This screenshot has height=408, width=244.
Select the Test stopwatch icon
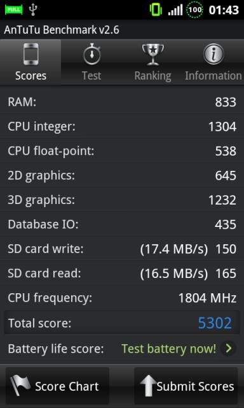click(91, 54)
